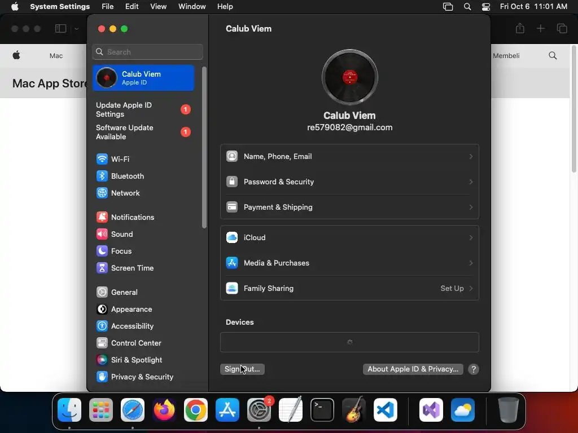Open Password & Security row

click(349, 182)
